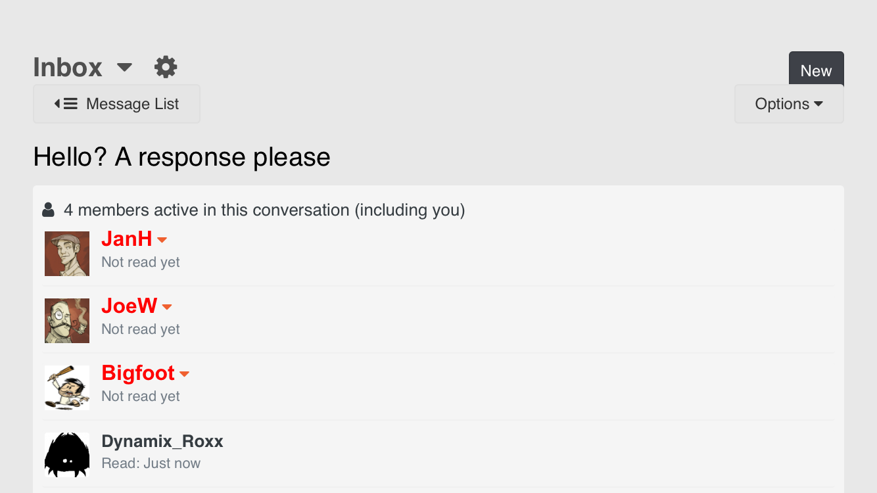Click the members person icon
Screen dimensions: 877x493
pyautogui.click(x=48, y=210)
